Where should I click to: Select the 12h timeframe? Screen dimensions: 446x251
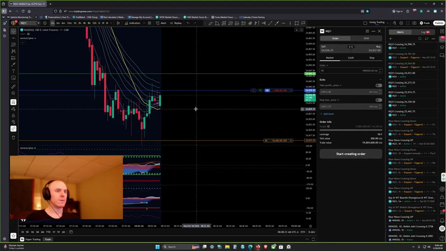94,23
